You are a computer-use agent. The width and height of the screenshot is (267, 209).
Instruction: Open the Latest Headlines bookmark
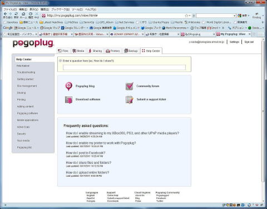click(x=51, y=22)
